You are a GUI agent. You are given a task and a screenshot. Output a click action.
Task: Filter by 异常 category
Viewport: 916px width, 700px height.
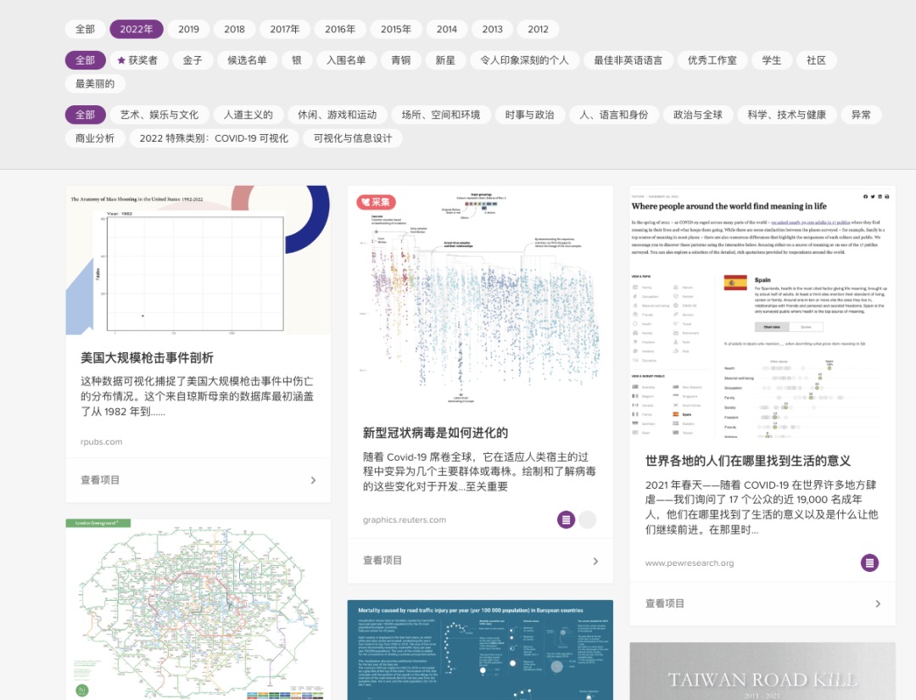861,115
